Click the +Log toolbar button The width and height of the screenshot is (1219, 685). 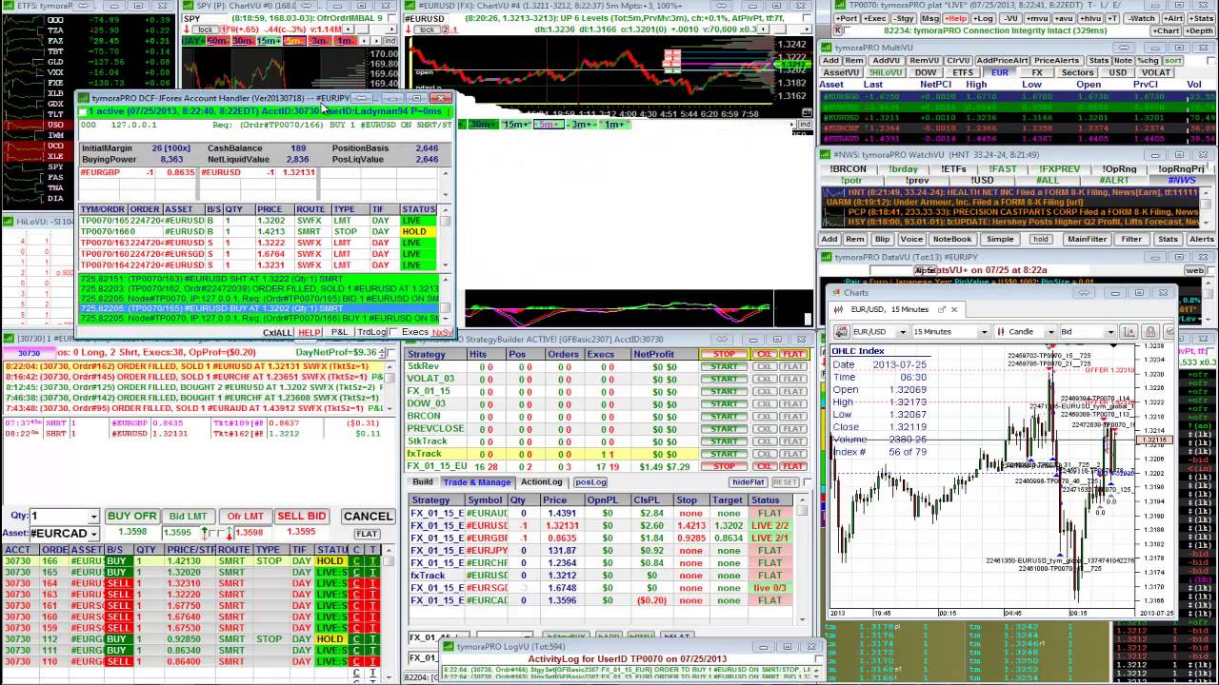tap(984, 18)
